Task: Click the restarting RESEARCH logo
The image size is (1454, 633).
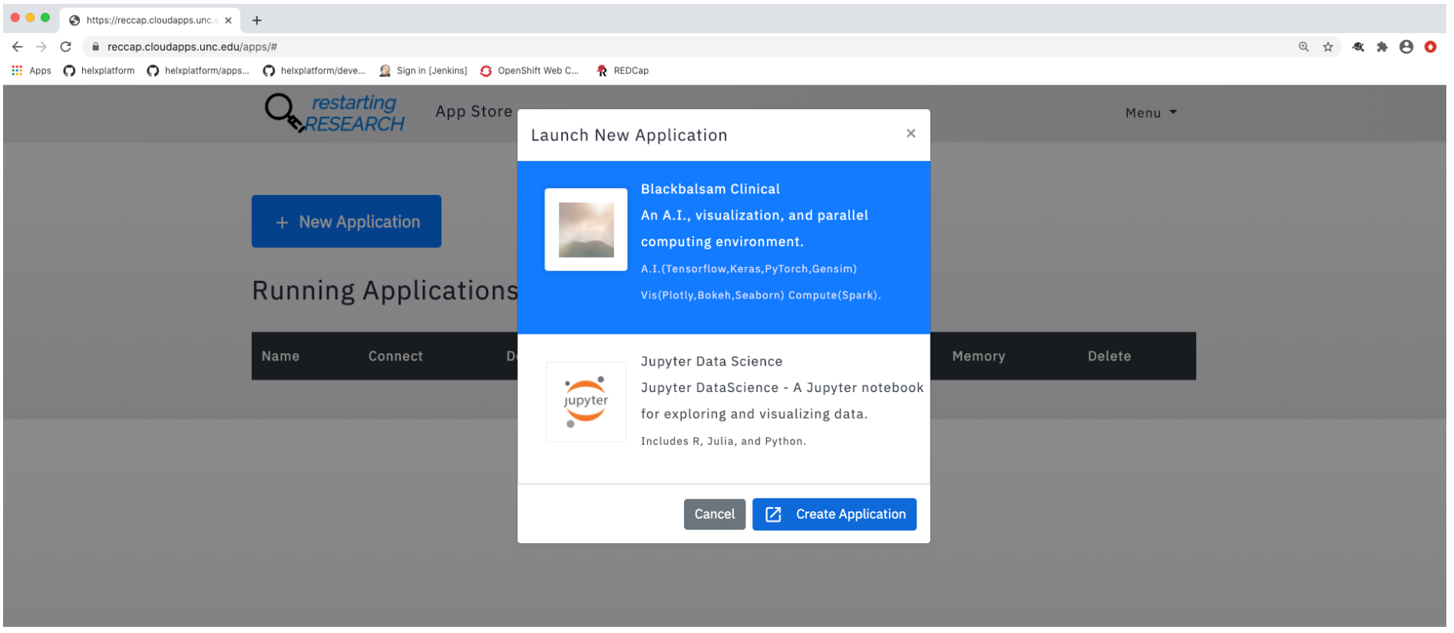Action: [335, 113]
